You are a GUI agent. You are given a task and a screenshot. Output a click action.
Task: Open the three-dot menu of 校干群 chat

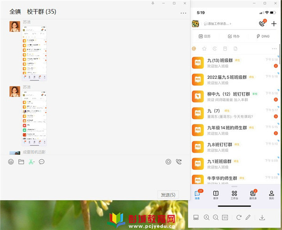click(x=183, y=13)
